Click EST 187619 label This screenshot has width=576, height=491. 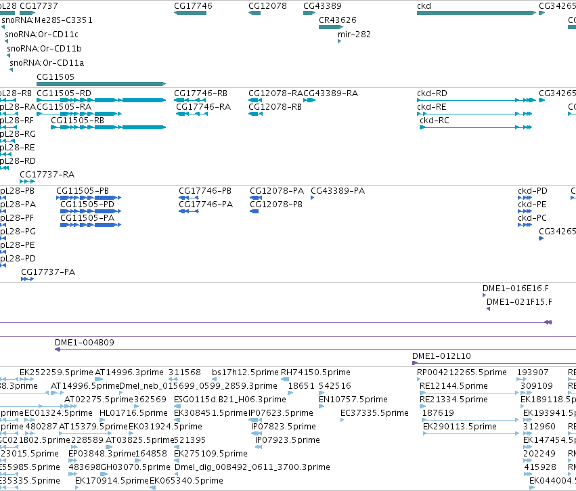(438, 413)
